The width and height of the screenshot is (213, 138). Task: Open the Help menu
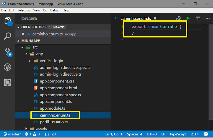66,10
